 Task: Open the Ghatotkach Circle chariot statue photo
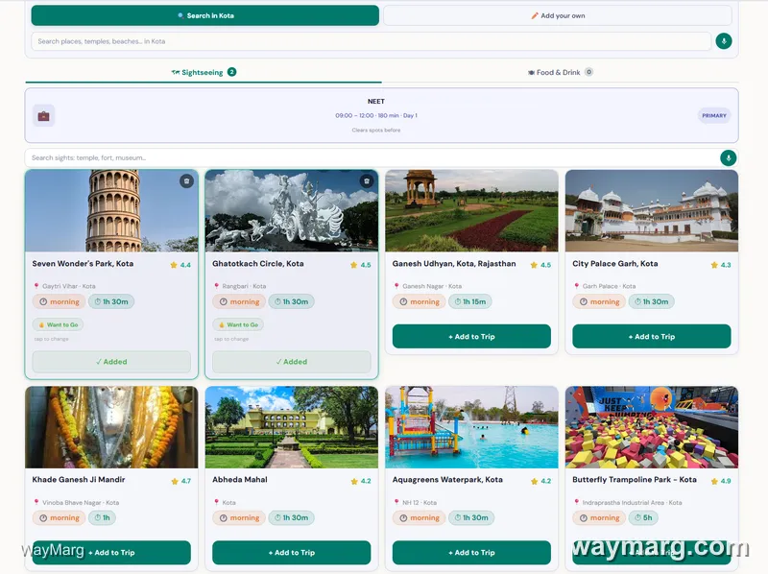pyautogui.click(x=292, y=211)
